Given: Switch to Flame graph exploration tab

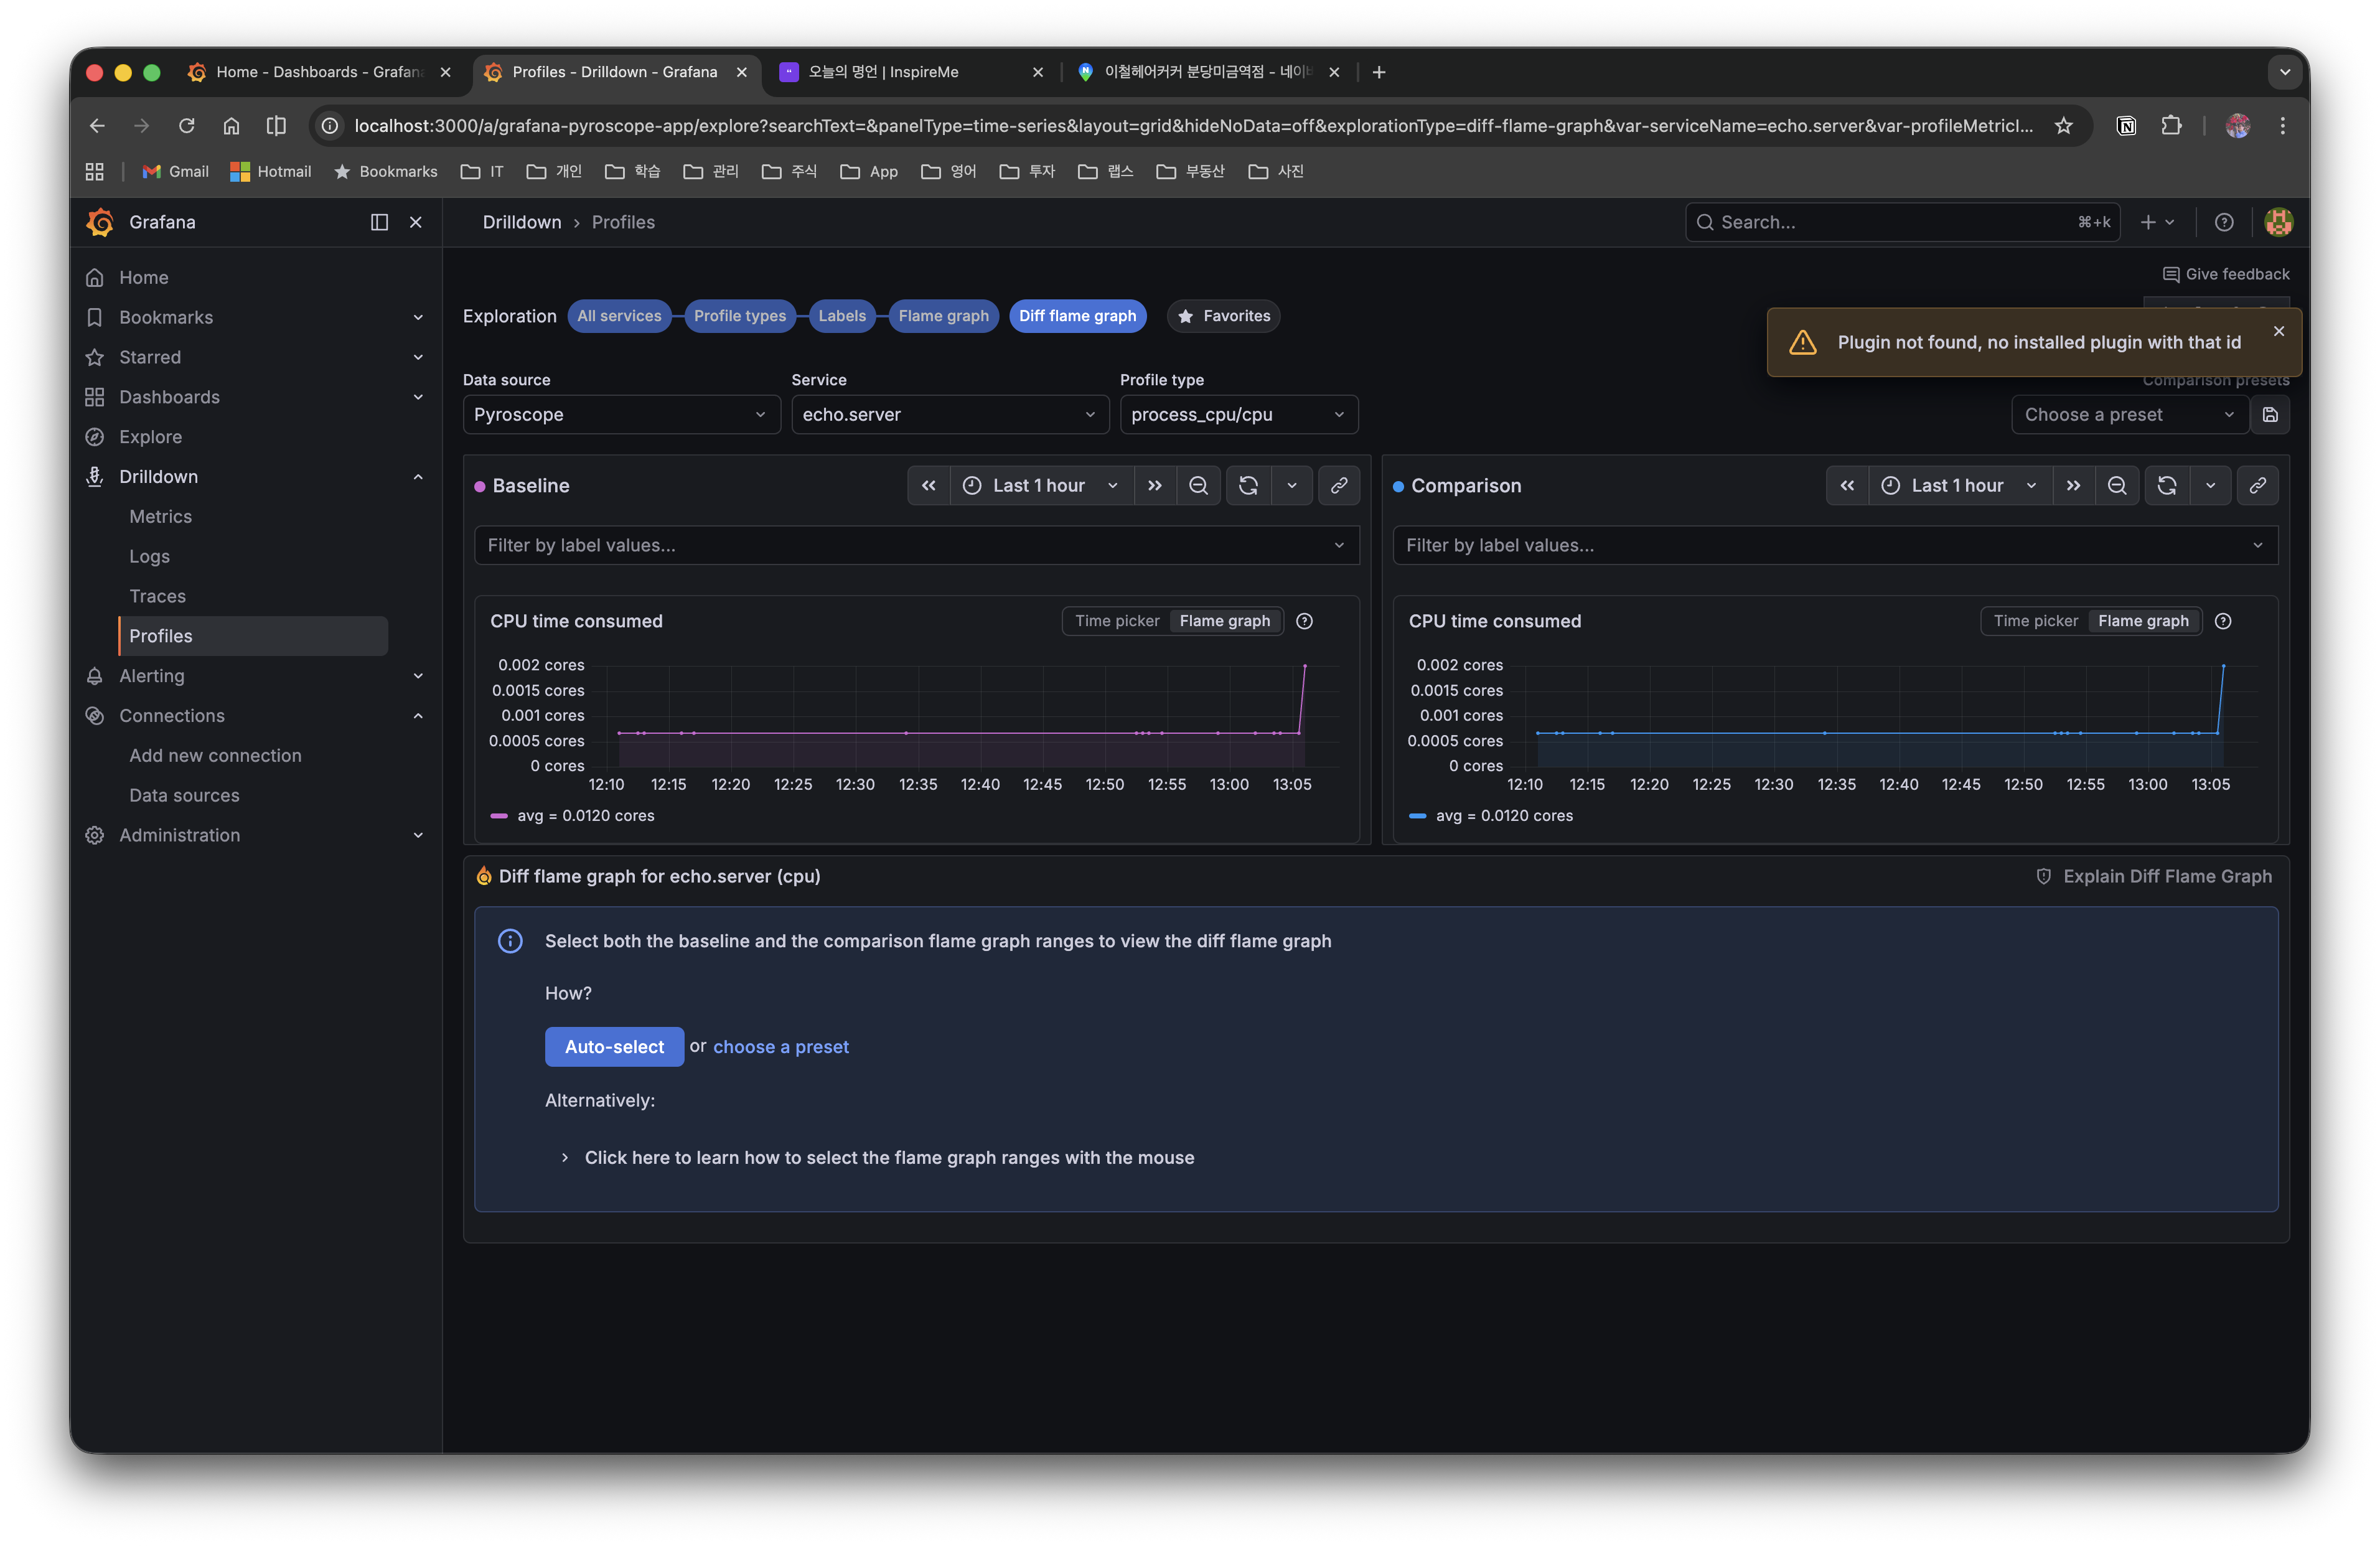Looking at the screenshot, I should pyautogui.click(x=942, y=316).
